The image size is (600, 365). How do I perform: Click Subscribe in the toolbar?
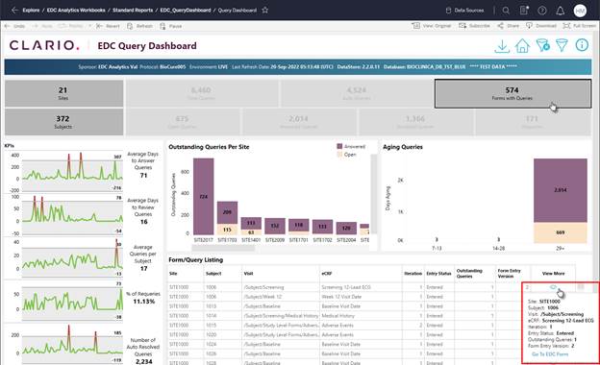click(x=474, y=26)
